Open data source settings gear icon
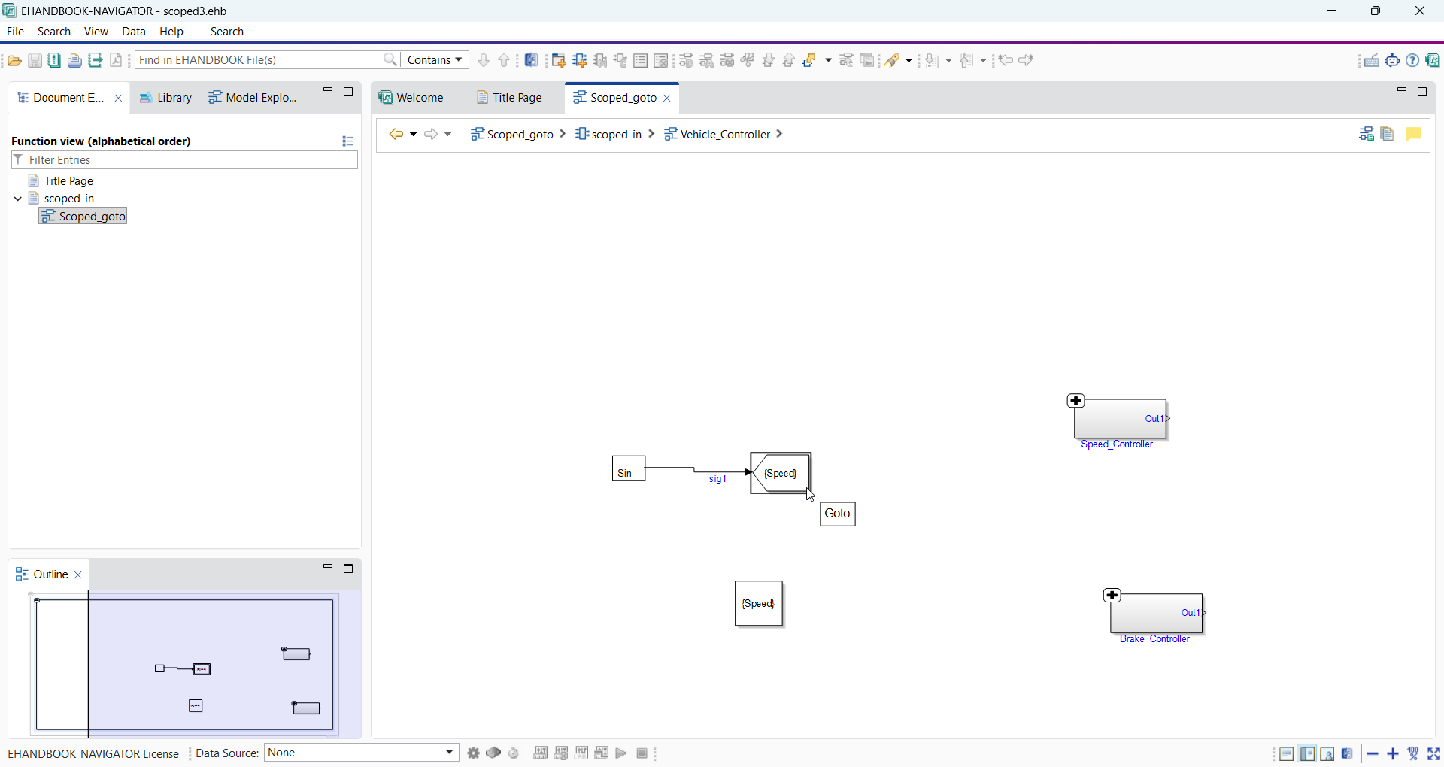Screen dimensions: 1444x767 (x=473, y=753)
